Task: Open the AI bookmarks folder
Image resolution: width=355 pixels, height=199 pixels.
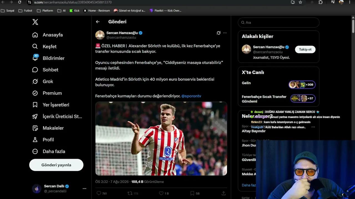Action: (62, 11)
